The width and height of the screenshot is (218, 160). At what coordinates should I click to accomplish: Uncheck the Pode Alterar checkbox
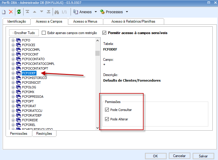coord(107,119)
